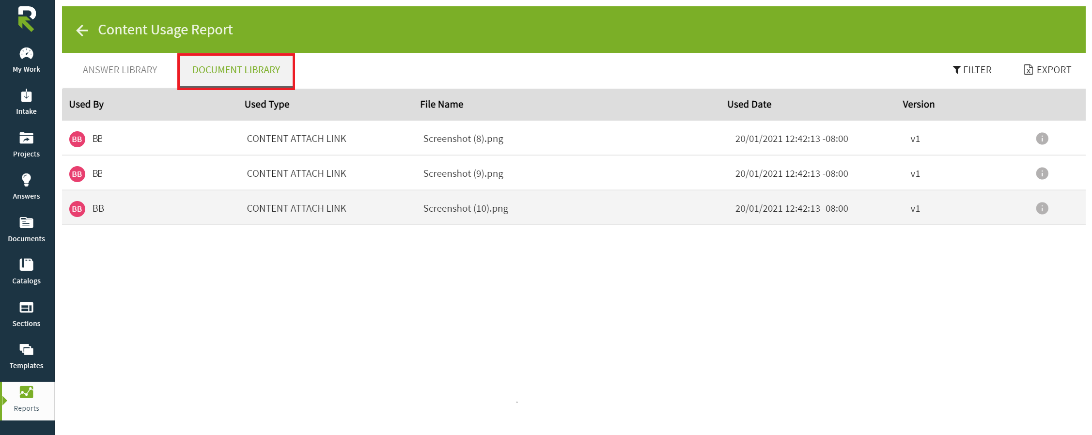Select the Document Library tab
1092x435 pixels.
tap(236, 70)
